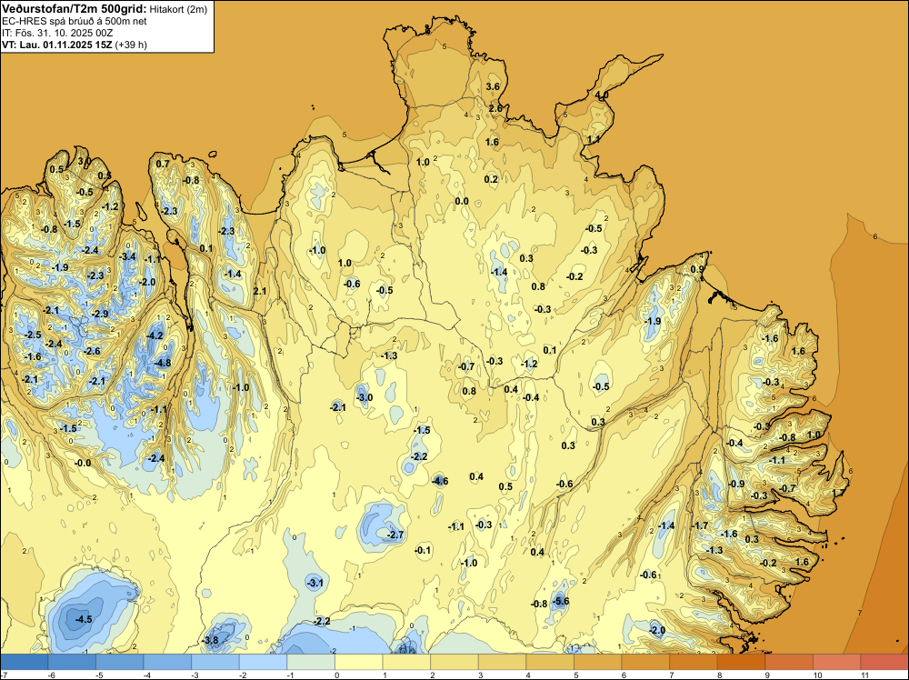Pick legend swatch between 8 and 9
Image resolution: width=909 pixels, height=680 pixels.
(741, 662)
